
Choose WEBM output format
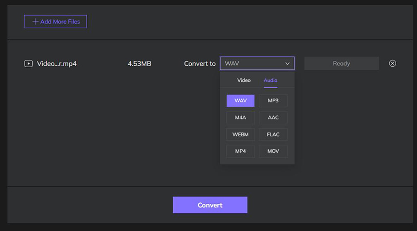coord(240,135)
